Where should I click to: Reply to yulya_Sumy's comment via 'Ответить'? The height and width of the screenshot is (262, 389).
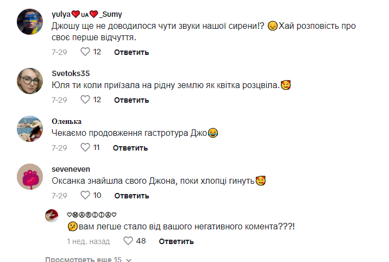pyautogui.click(x=131, y=52)
